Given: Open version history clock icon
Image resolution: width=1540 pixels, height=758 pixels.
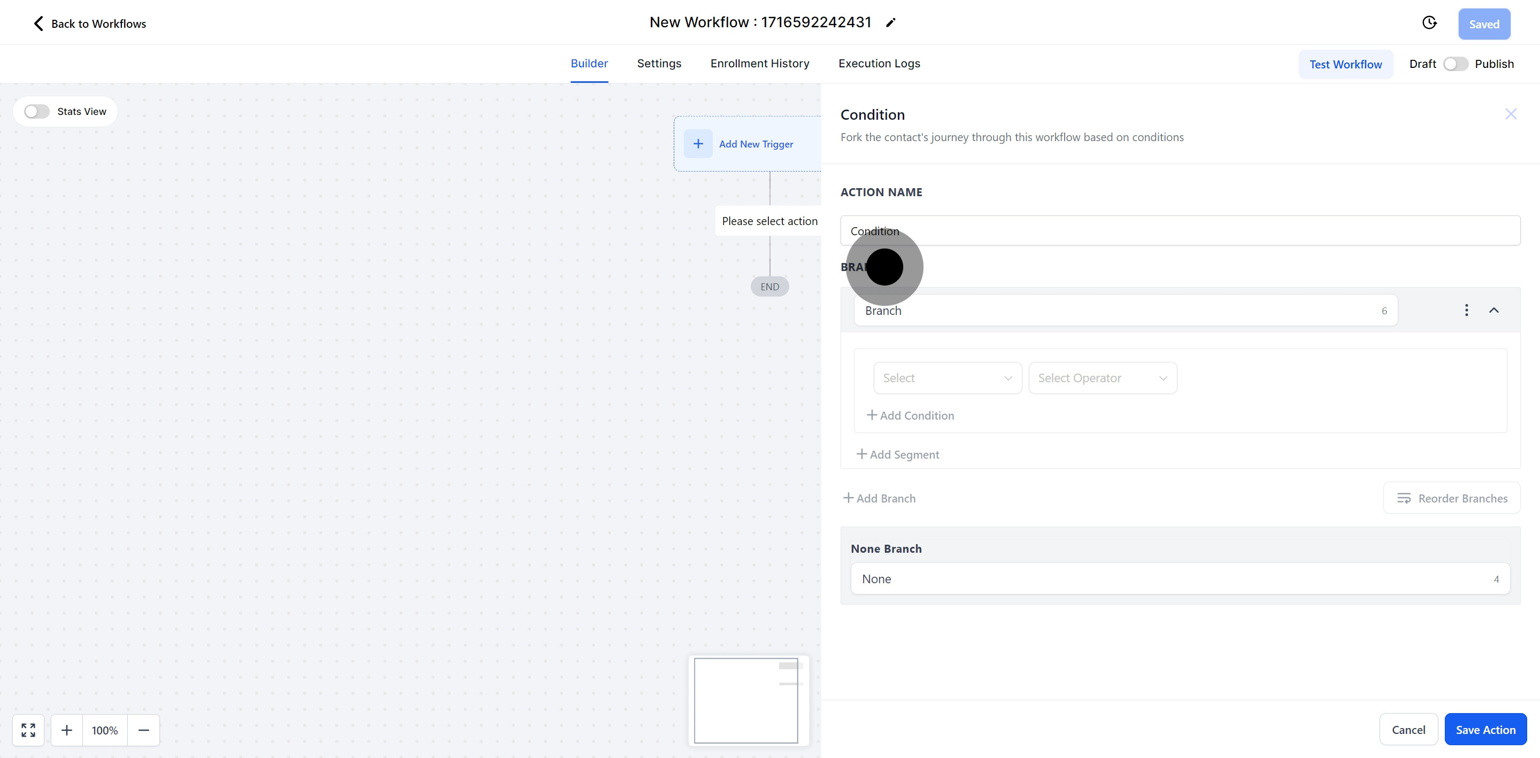Looking at the screenshot, I should click(1429, 22).
